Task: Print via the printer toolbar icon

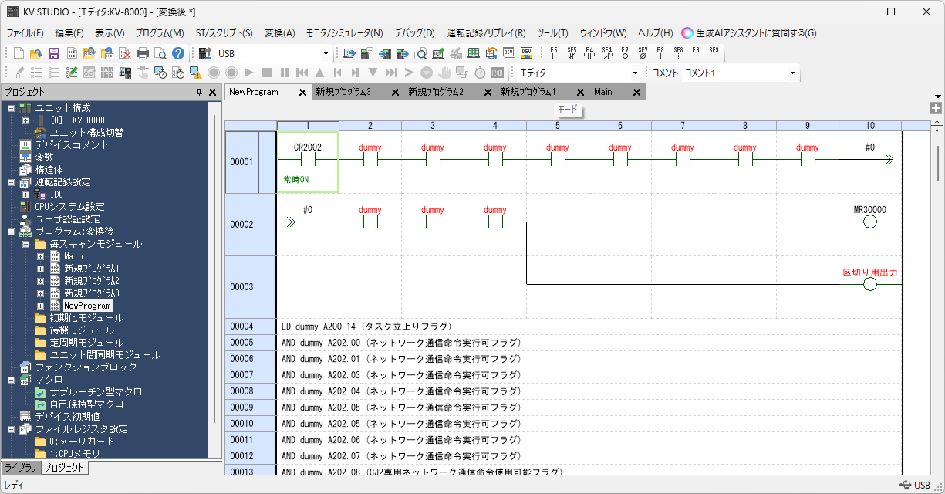Action: [143, 53]
